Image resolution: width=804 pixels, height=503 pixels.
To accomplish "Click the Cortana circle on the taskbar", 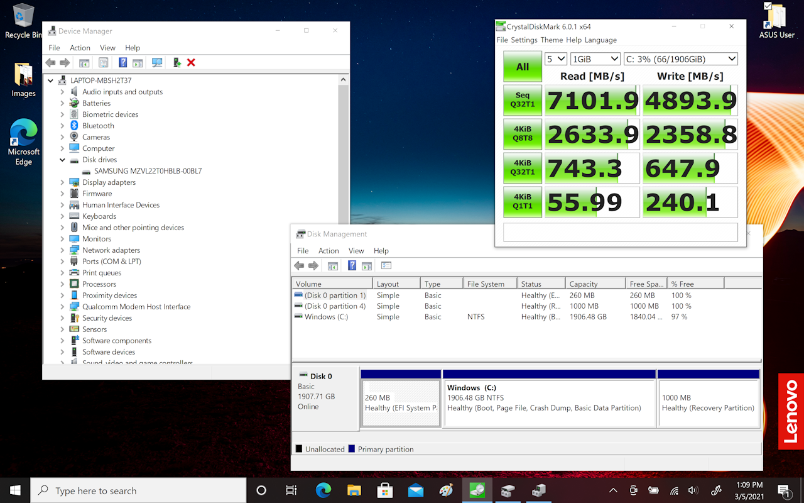I will coord(261,490).
